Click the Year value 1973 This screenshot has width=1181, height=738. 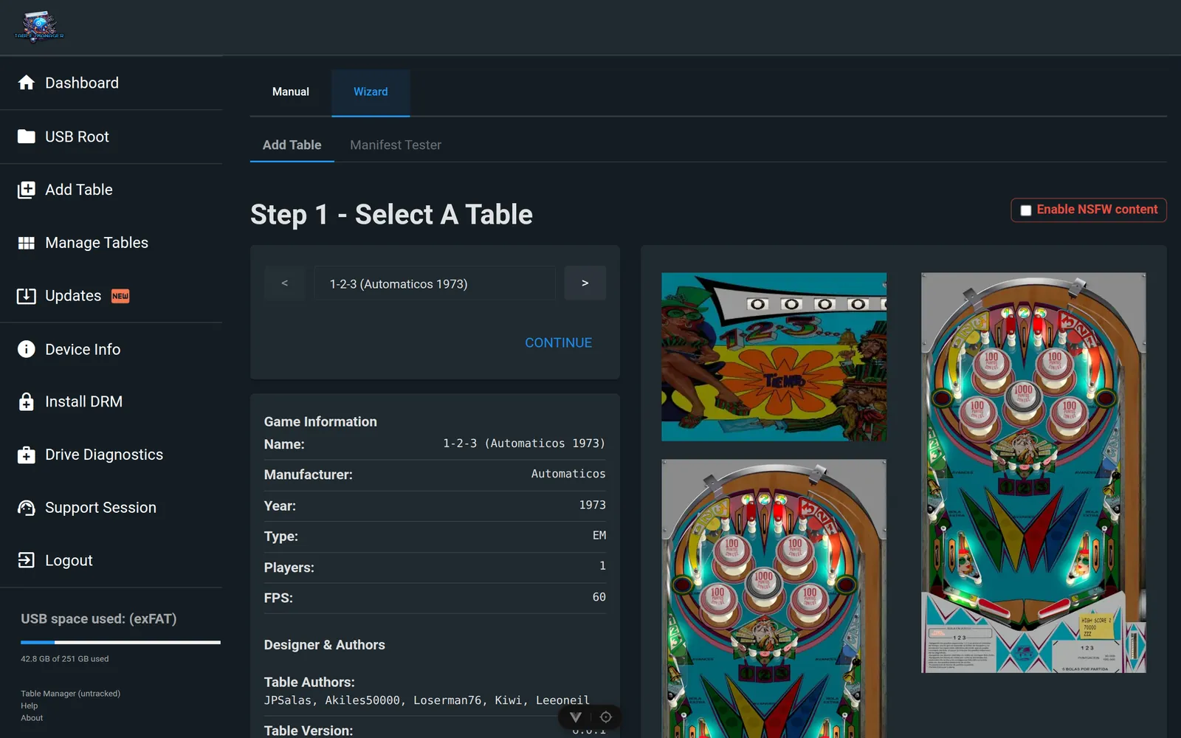(592, 505)
